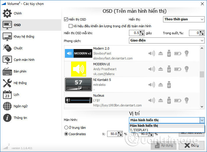Enable Vô hiệu điều khiển âm lượng fullscreen checkbox

pyautogui.click(x=70, y=26)
